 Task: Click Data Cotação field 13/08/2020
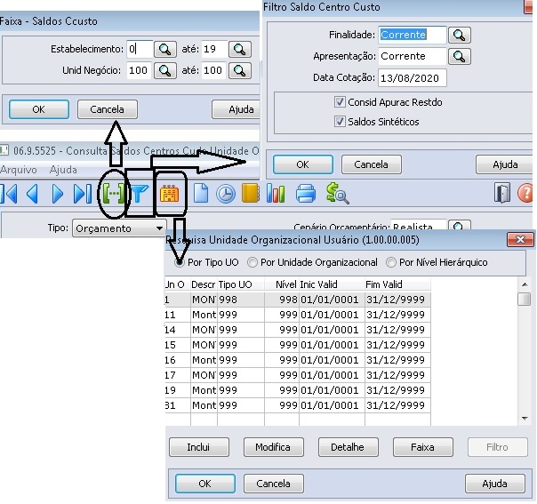[x=413, y=77]
